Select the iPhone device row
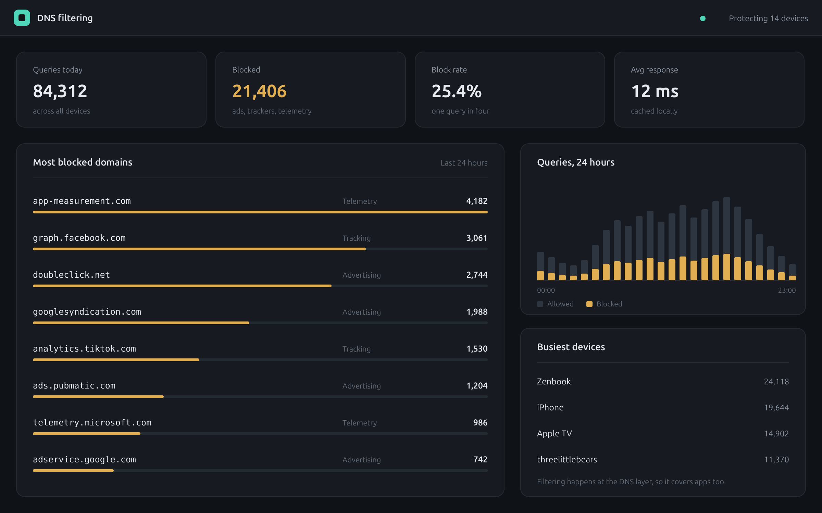The height and width of the screenshot is (513, 822). [663, 408]
